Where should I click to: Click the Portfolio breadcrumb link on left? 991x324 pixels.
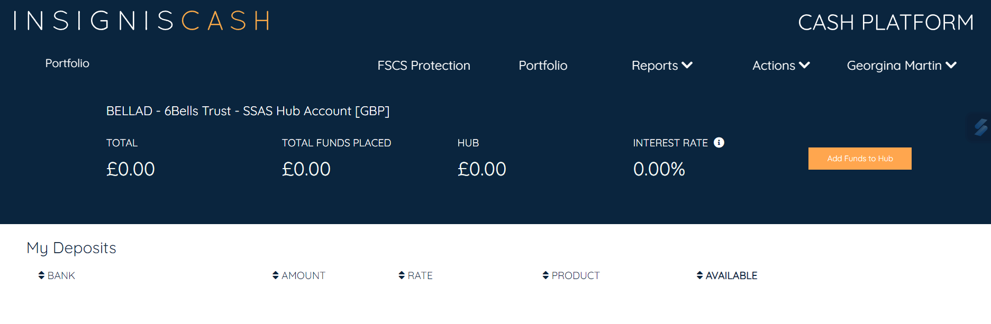tap(67, 63)
